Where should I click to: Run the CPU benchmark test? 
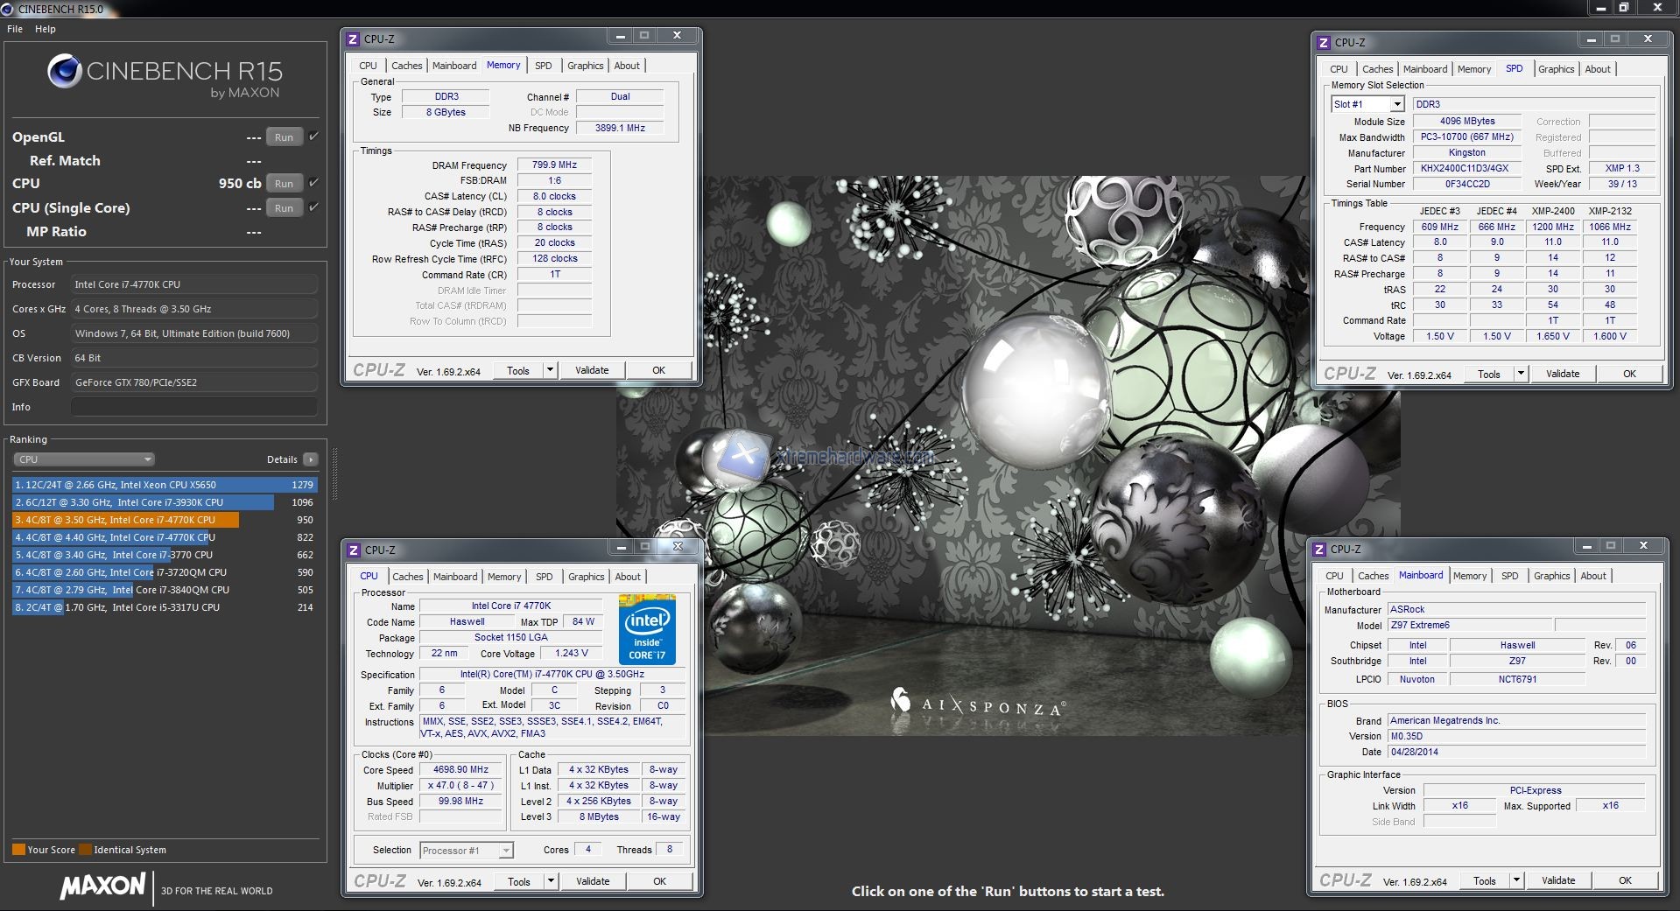284,184
